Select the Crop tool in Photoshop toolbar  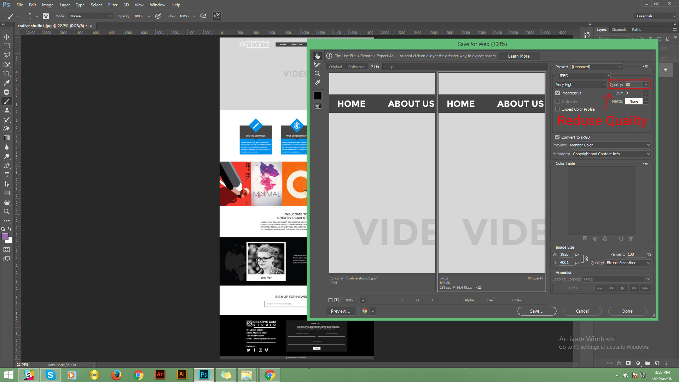tap(7, 74)
